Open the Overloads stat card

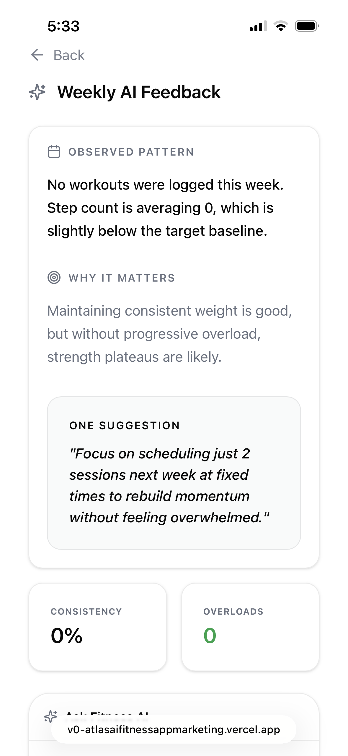(x=250, y=627)
